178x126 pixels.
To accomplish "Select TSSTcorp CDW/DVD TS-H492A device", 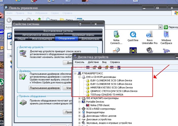I will (107, 95).
